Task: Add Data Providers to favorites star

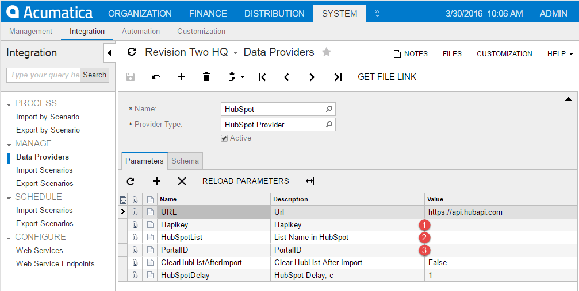Action: pos(326,52)
